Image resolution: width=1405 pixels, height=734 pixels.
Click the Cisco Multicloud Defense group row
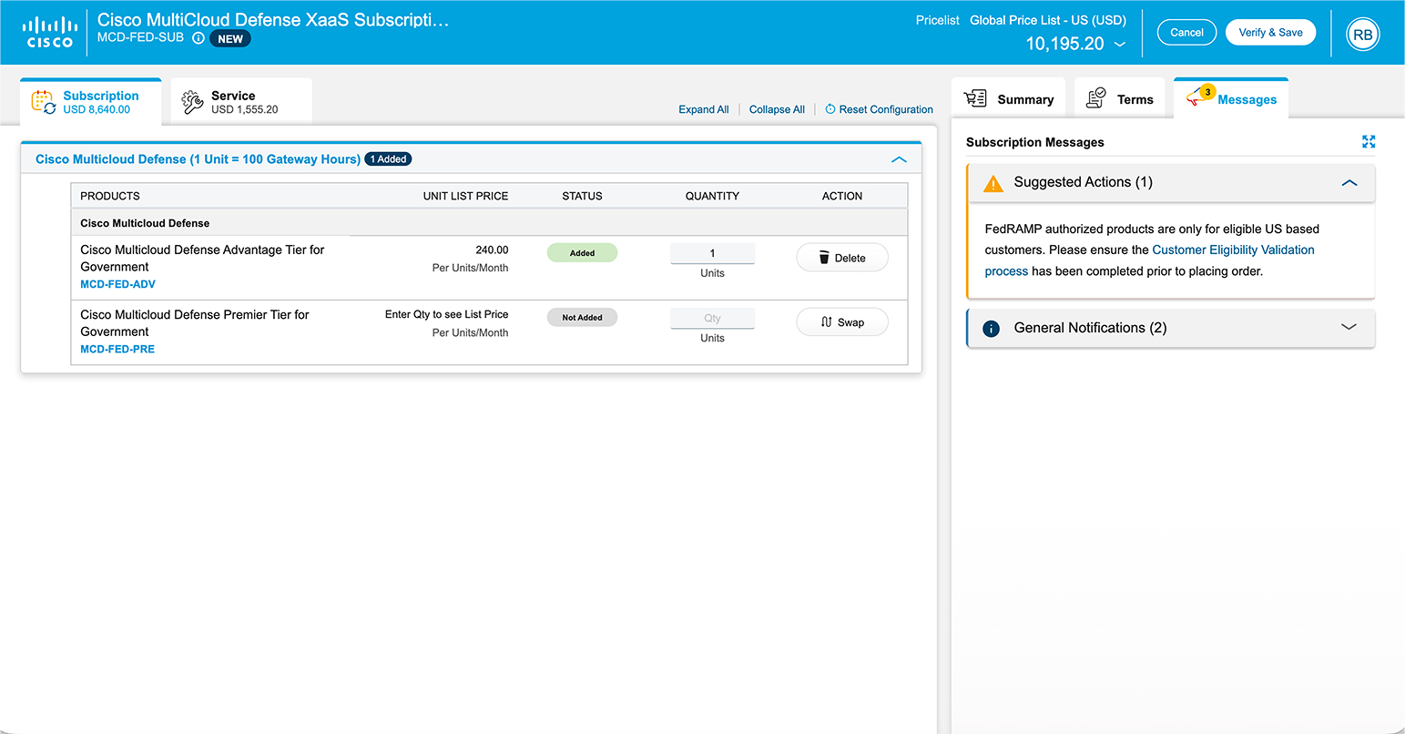click(489, 223)
